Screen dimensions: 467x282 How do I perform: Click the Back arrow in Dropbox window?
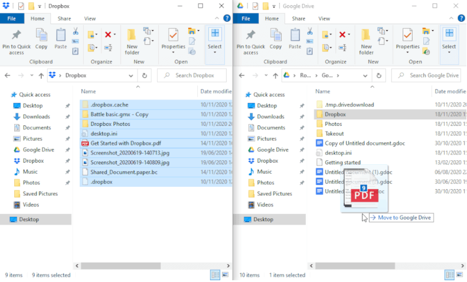8,76
